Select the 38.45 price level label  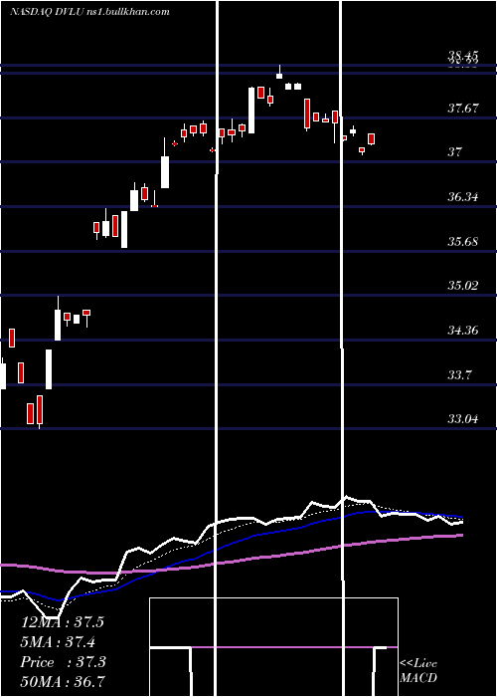pyautogui.click(x=463, y=56)
